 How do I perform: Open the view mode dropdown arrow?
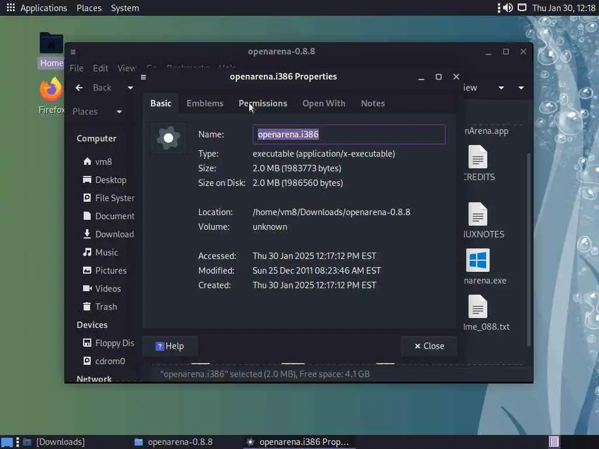pyautogui.click(x=501, y=88)
